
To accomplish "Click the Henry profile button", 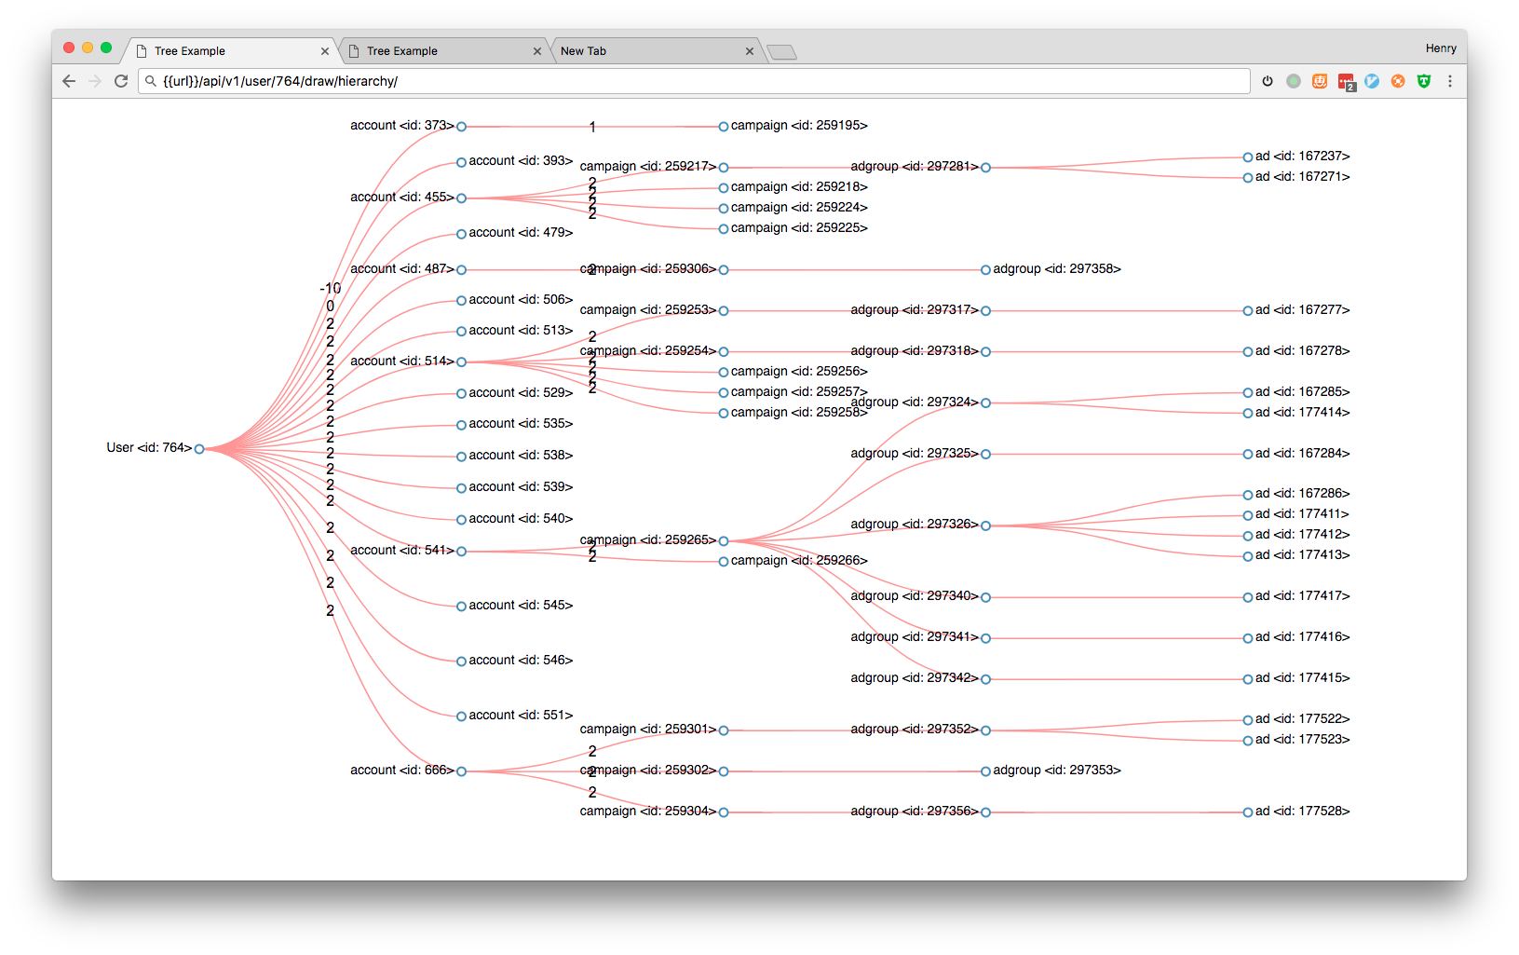I will pos(1440,48).
